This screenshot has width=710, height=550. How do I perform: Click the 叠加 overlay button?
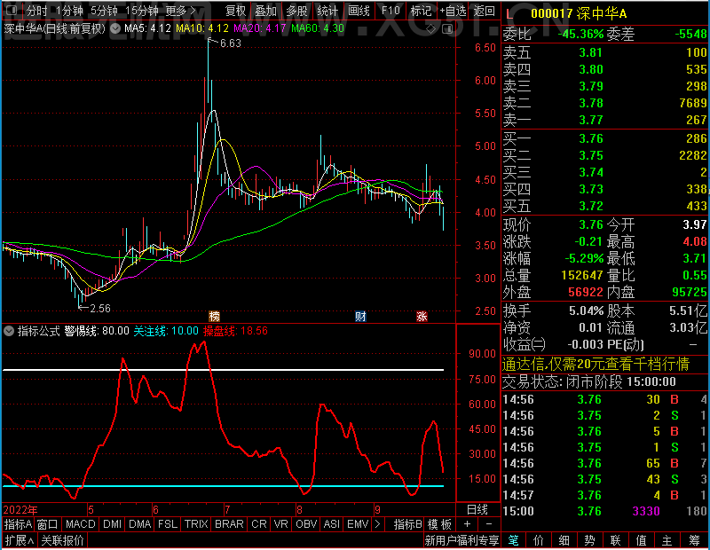265,11
